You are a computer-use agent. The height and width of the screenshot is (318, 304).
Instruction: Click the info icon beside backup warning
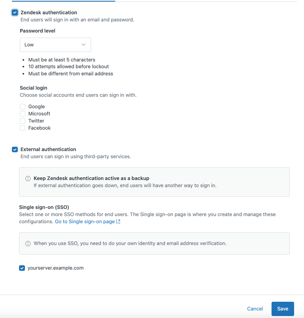pos(28,178)
